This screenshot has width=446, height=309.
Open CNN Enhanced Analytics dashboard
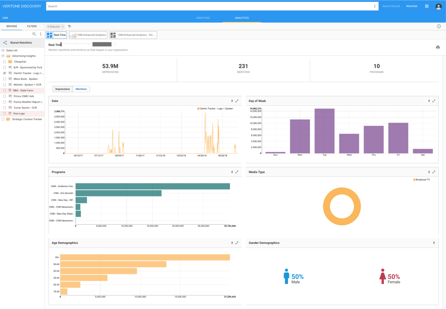[x=88, y=35]
